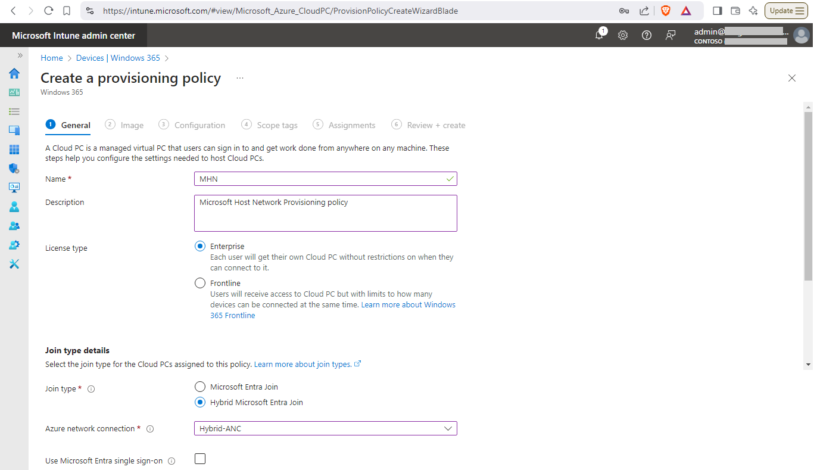
Task: Expand the left navigation with double chevron
Action: click(x=20, y=55)
